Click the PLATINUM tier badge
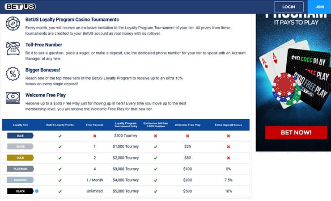The width and height of the screenshot is (331, 201). click(x=20, y=169)
